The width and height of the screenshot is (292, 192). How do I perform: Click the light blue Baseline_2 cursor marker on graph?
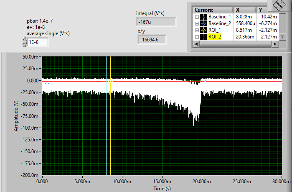(x=47, y=83)
